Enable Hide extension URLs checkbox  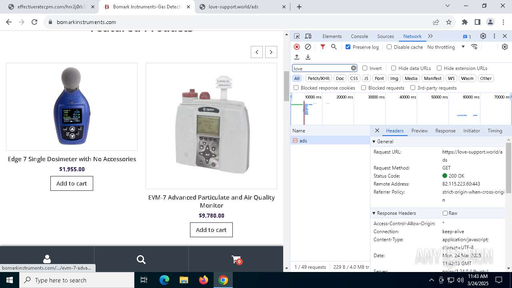point(439,68)
